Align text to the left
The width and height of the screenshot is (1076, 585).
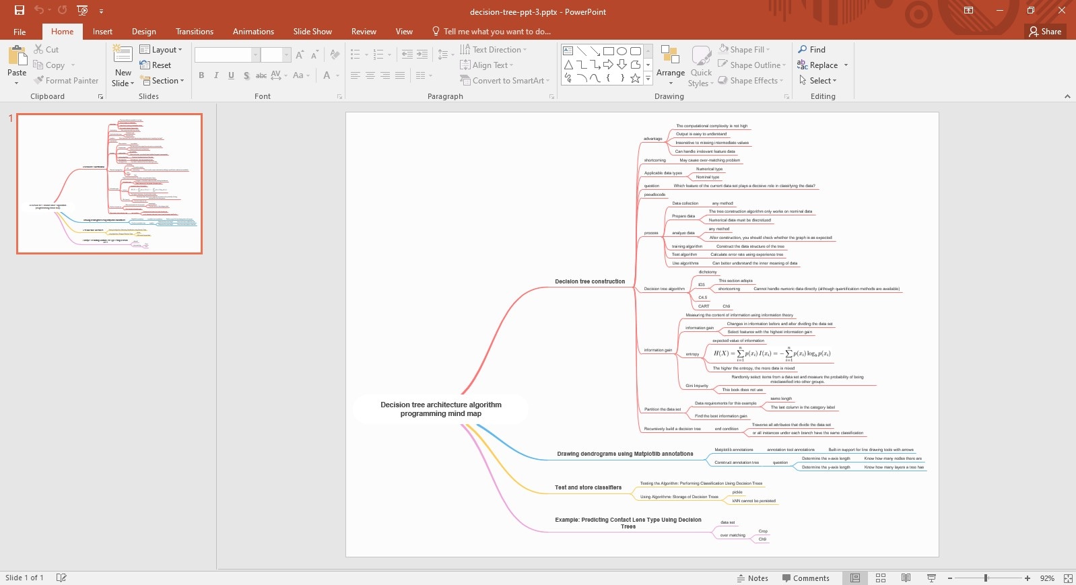click(x=356, y=75)
